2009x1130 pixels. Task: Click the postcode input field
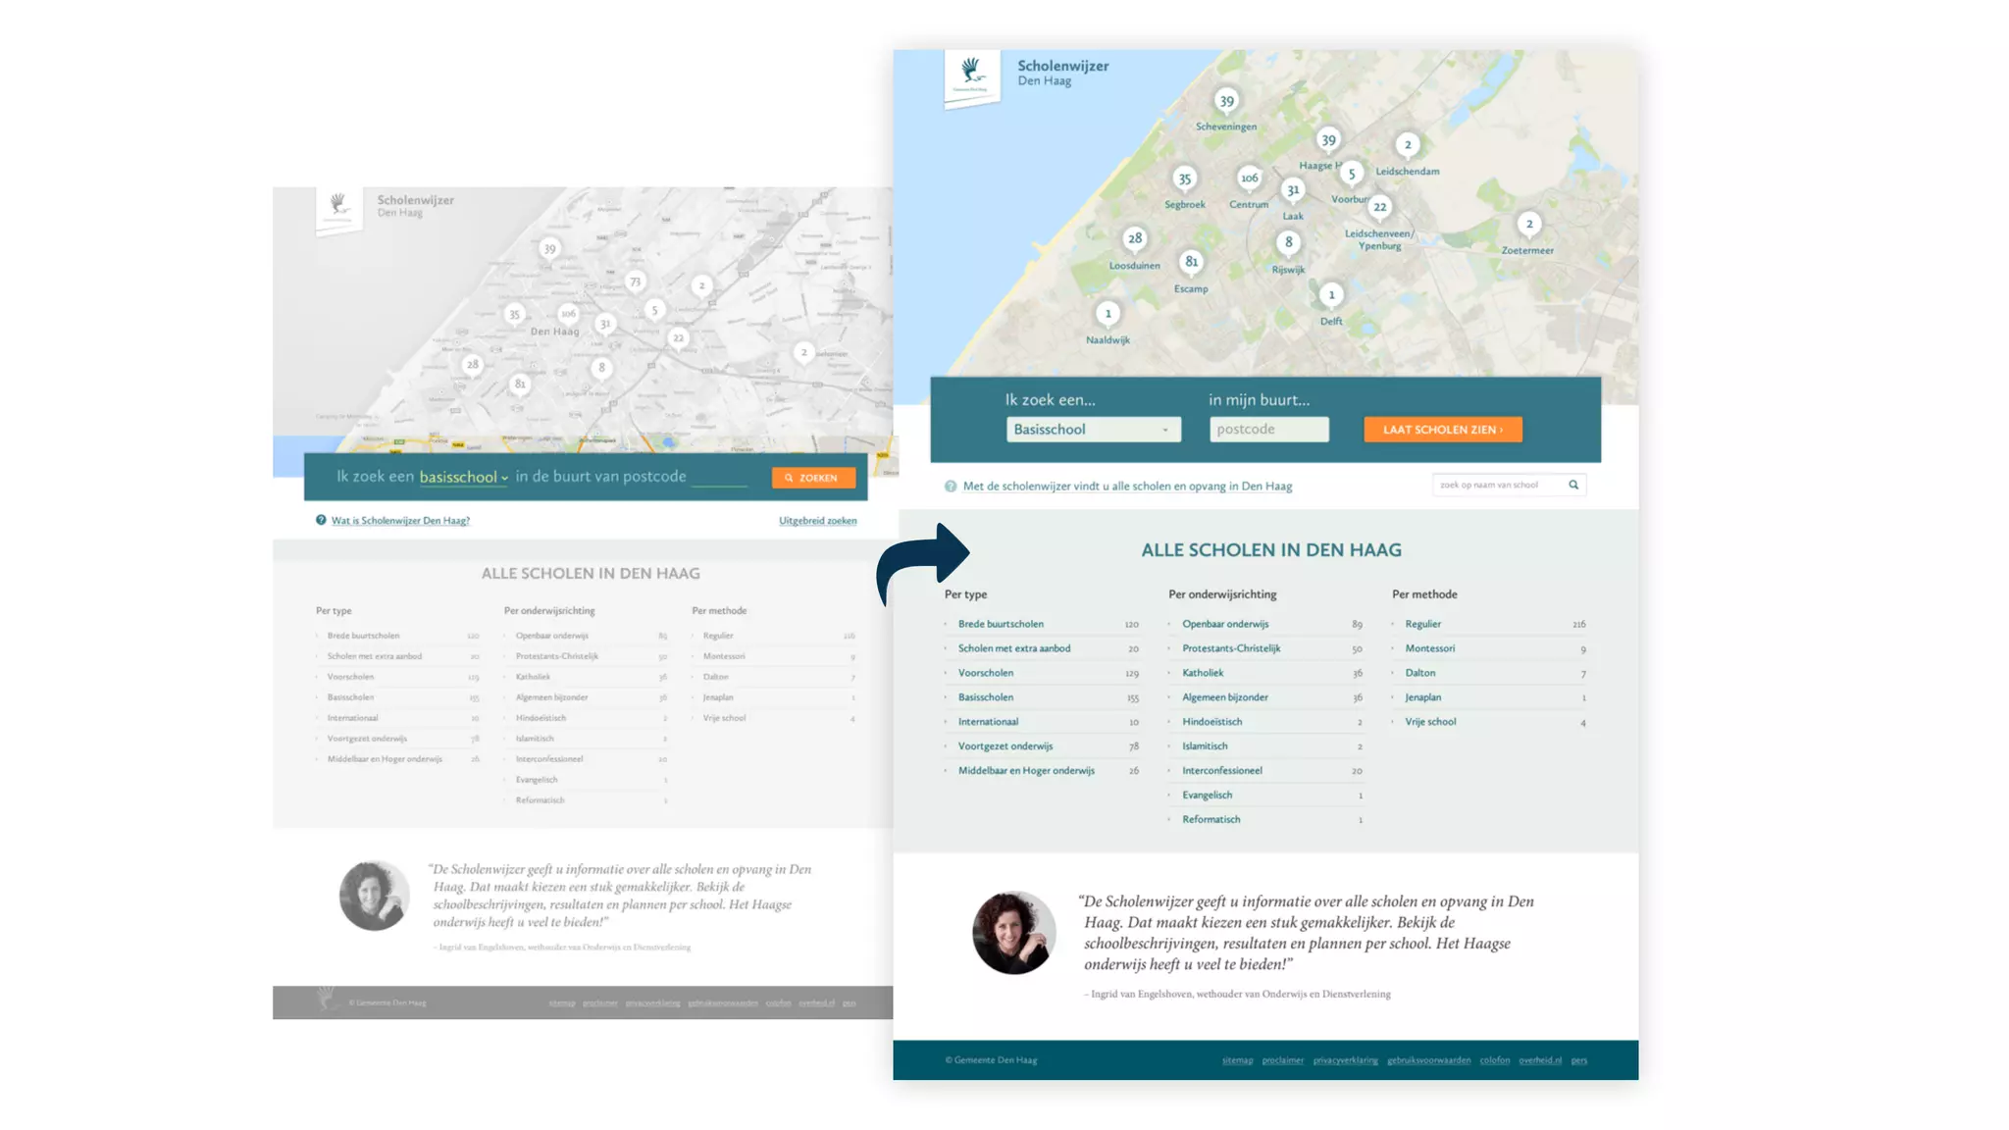coord(1268,430)
